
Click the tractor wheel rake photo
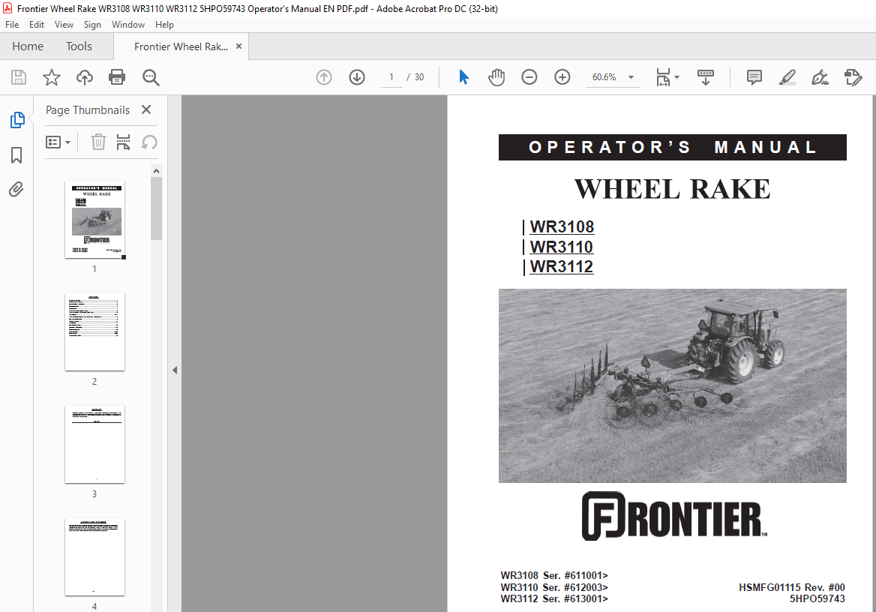point(672,385)
